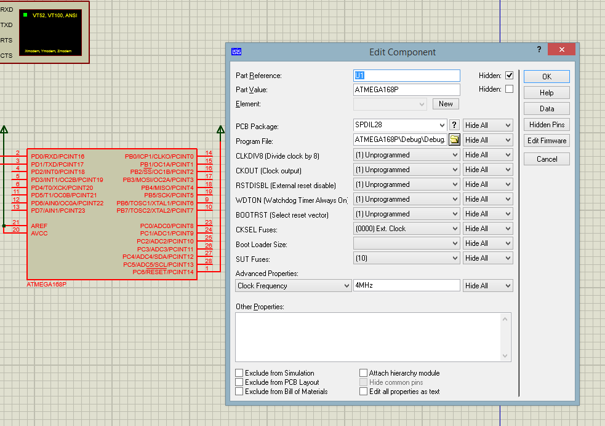
Task: Click the dialog titlebar help question mark
Action: pyautogui.click(x=539, y=50)
